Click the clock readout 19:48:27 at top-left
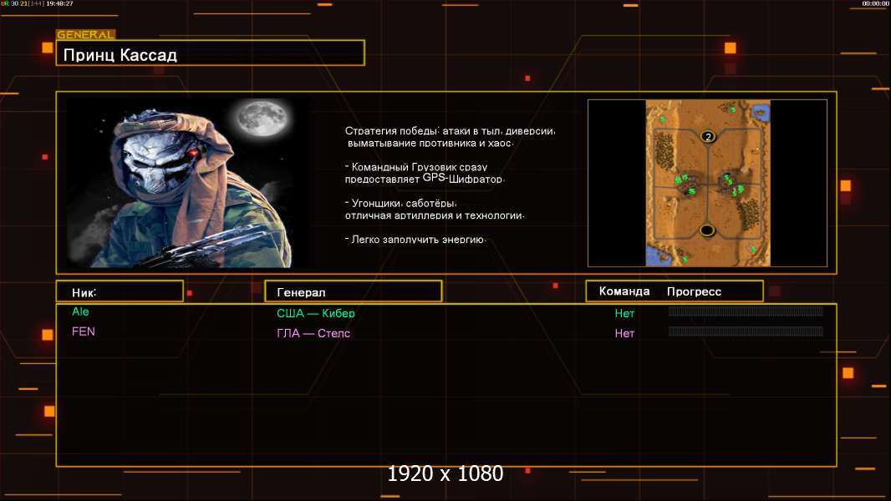 (59, 3)
